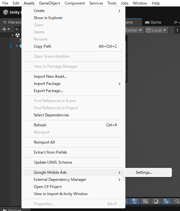Select the Unity scene icon in Hierarchy
The image size is (180, 211).
click(18, 35)
